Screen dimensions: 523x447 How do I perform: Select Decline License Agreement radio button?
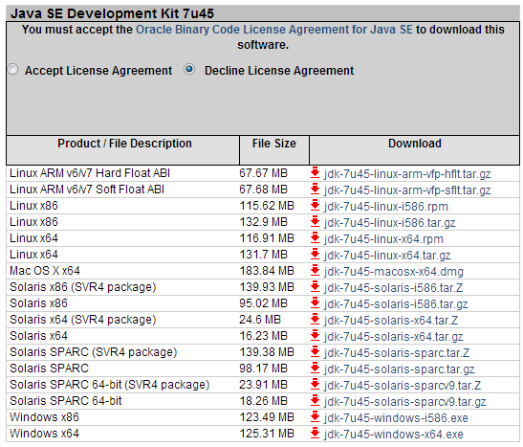[189, 70]
